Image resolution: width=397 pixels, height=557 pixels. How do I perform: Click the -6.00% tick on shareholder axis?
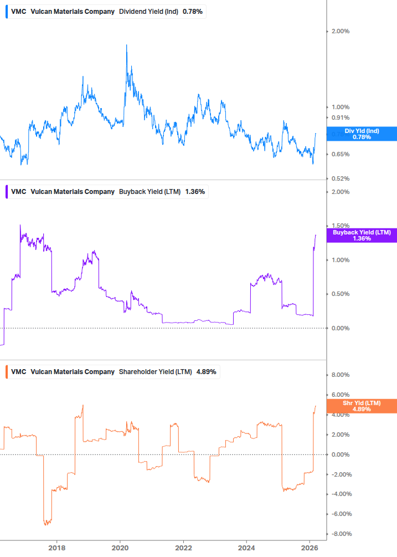(x=342, y=514)
